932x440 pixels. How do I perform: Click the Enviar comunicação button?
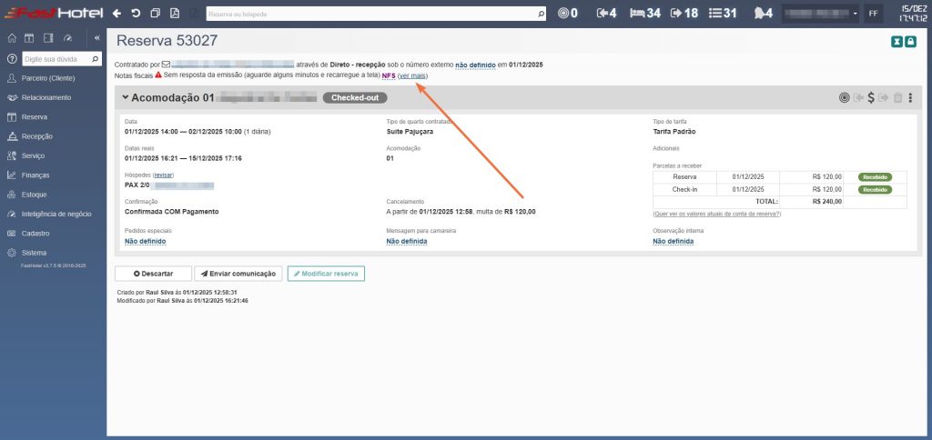click(238, 274)
